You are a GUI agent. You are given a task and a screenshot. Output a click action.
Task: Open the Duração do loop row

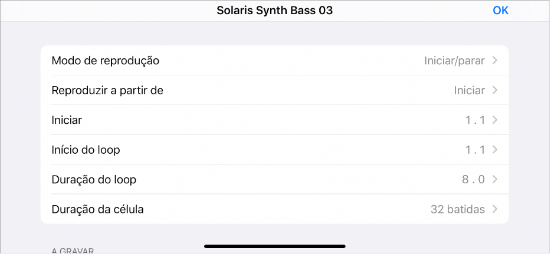94,180
